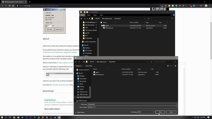Open a new browser tab

tap(30, 2)
